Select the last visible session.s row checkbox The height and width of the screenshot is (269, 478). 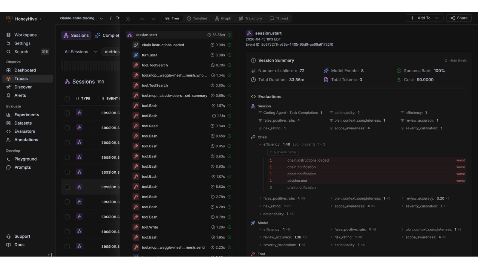tap(67, 247)
